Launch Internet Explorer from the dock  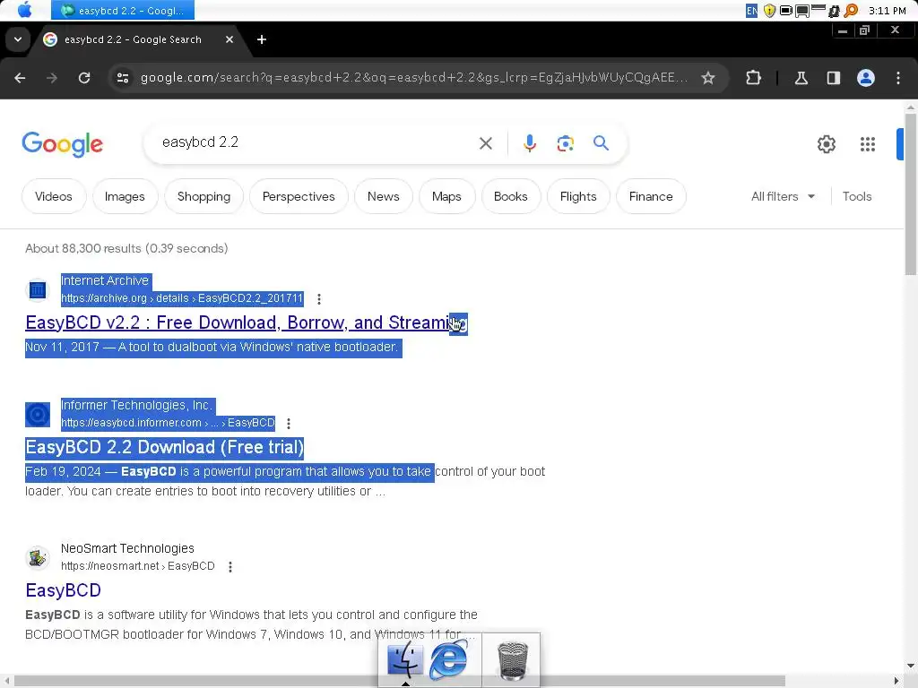click(448, 659)
